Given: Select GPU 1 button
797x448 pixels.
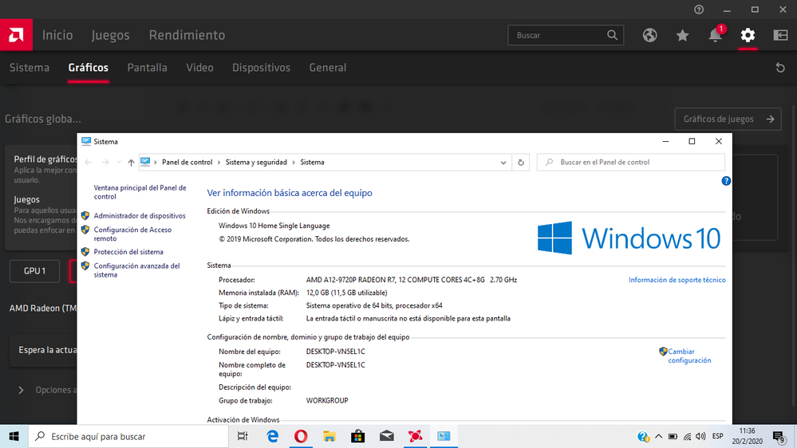Looking at the screenshot, I should click(34, 271).
